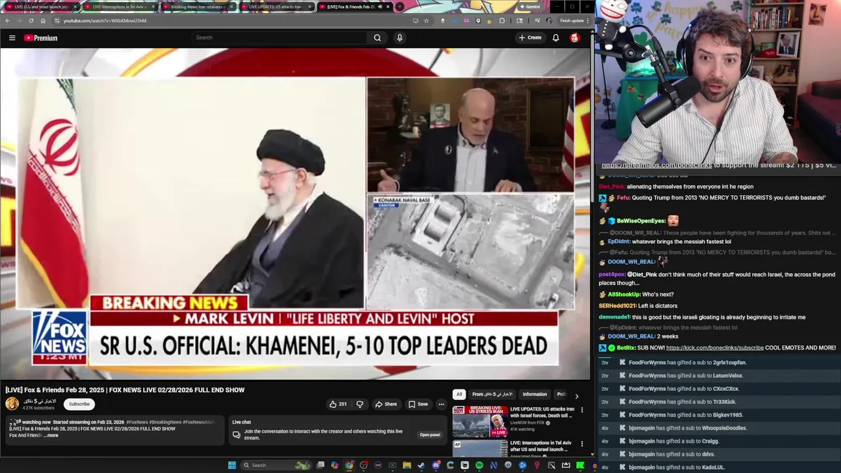The width and height of the screenshot is (841, 473).
Task: Go to YouTube Premium home logo
Action: (41, 38)
